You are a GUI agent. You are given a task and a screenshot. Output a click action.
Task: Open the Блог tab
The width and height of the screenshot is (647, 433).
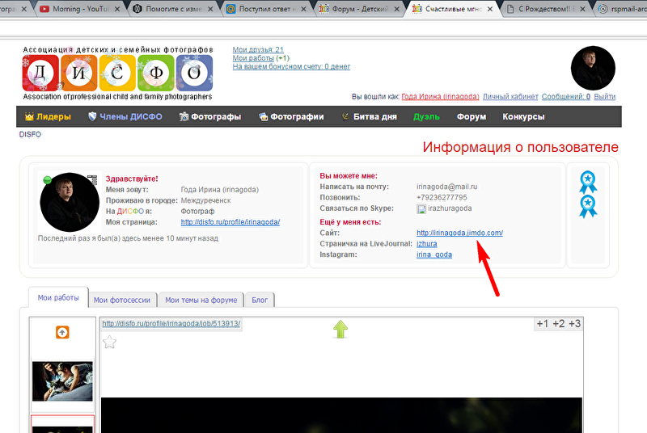(260, 300)
